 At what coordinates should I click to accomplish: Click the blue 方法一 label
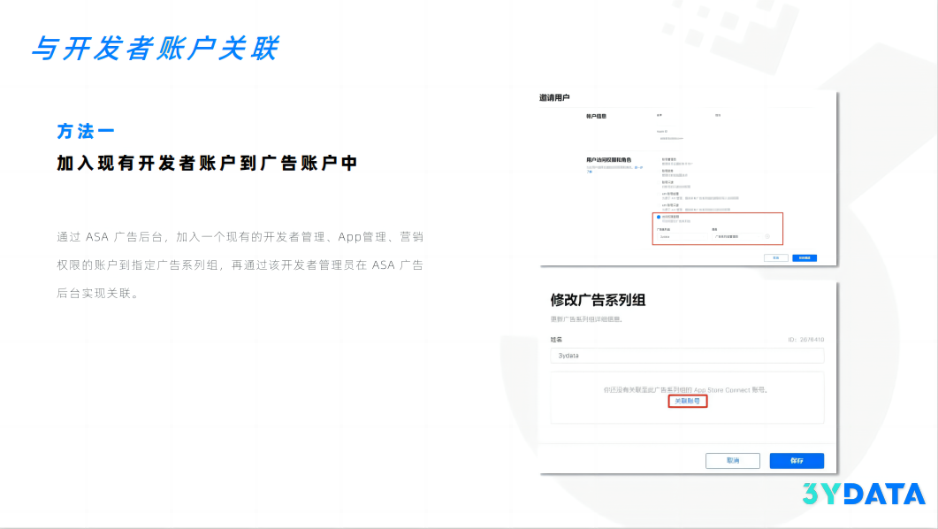(86, 131)
